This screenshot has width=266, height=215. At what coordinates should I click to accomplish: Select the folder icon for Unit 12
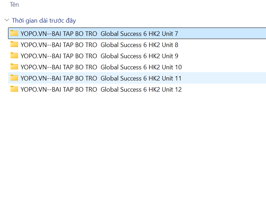(x=14, y=89)
